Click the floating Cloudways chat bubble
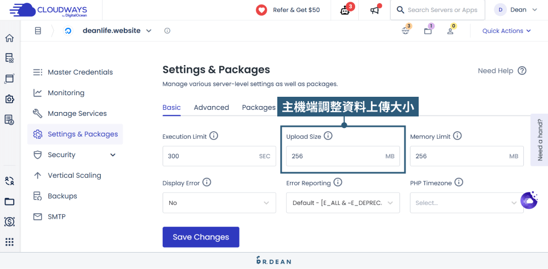548x269 pixels. 529,200
